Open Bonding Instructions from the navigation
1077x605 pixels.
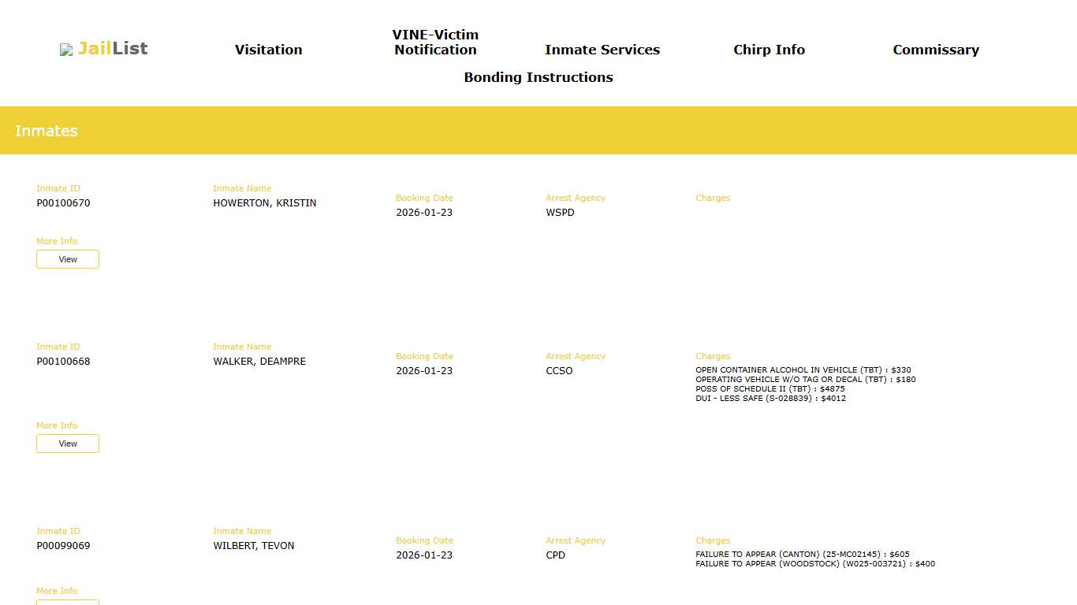pos(538,77)
